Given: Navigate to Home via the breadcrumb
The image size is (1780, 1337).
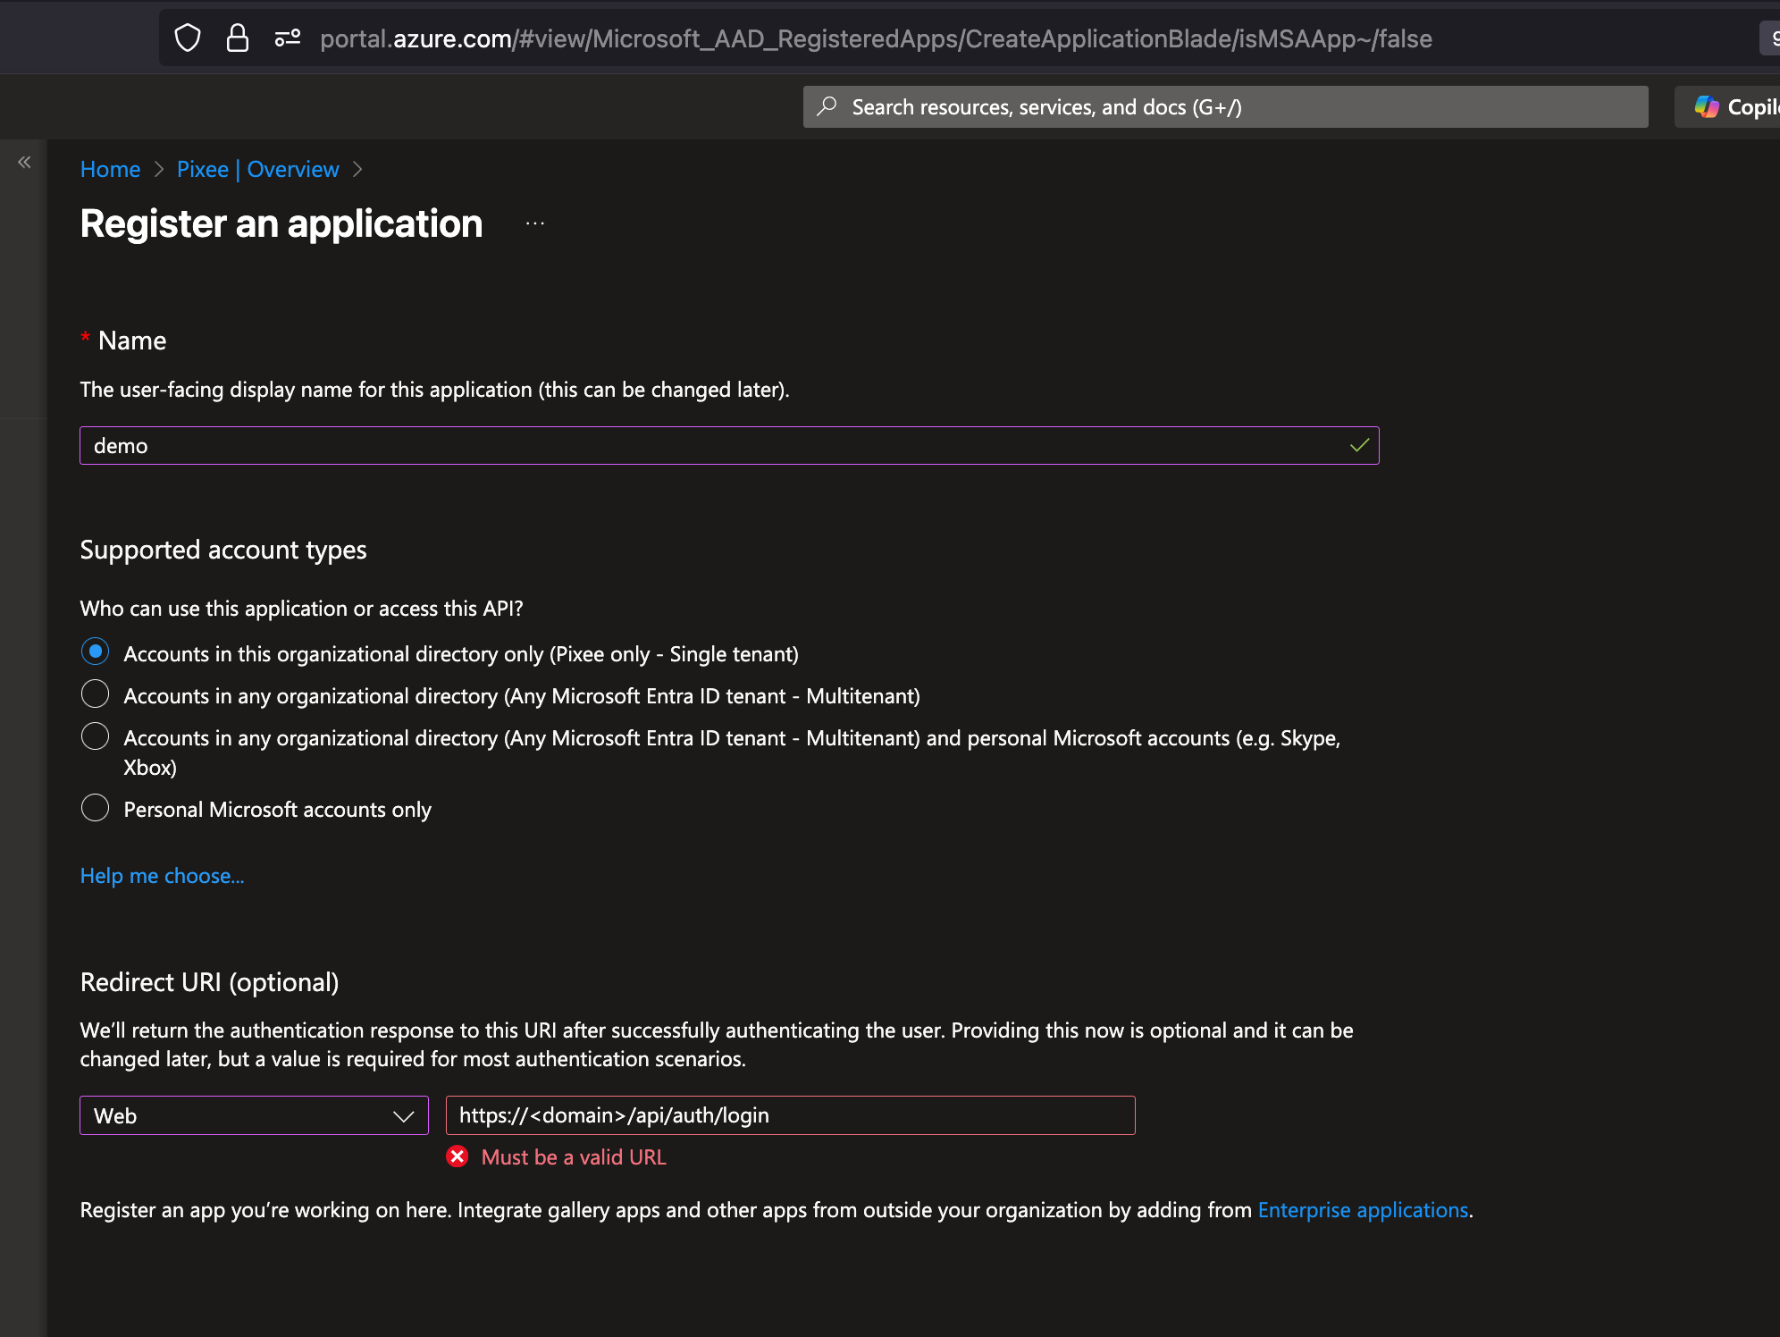Looking at the screenshot, I should (110, 169).
